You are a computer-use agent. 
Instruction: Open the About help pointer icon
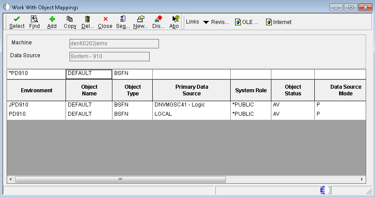point(175,19)
